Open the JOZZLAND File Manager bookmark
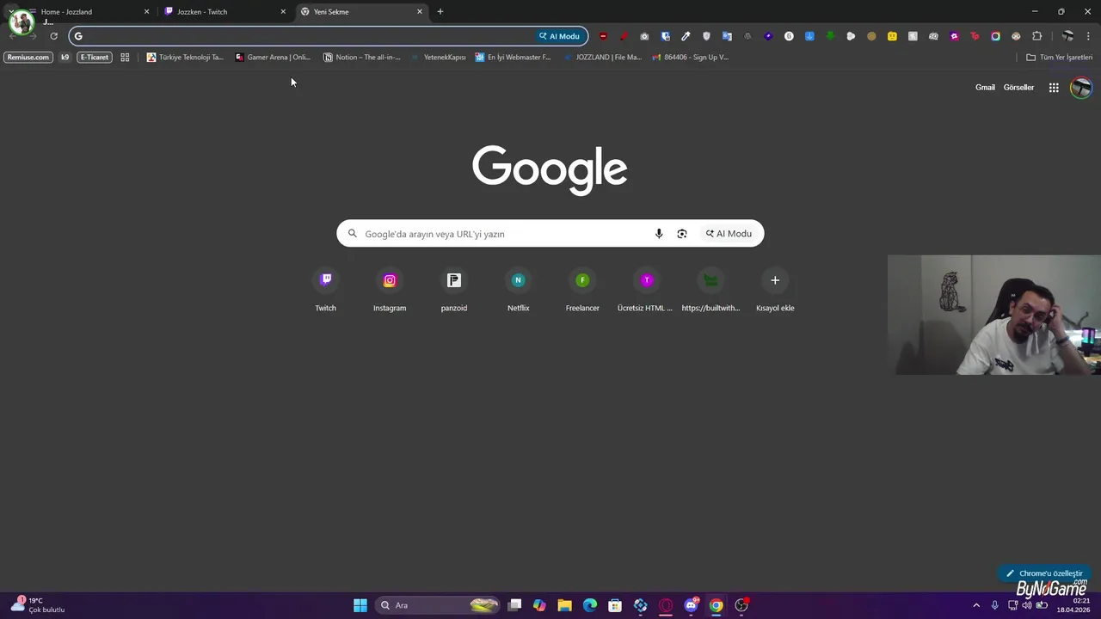Image resolution: width=1101 pixels, height=619 pixels. 603,58
